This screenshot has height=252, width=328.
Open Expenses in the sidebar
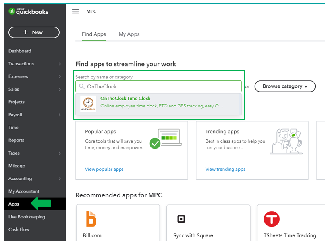18,76
